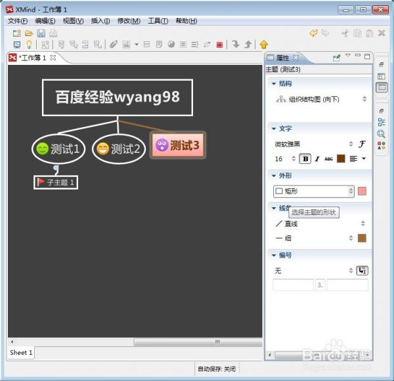Screen dimensions: 394x381
Task: Open the 编辑(E) menu
Action: tap(45, 21)
